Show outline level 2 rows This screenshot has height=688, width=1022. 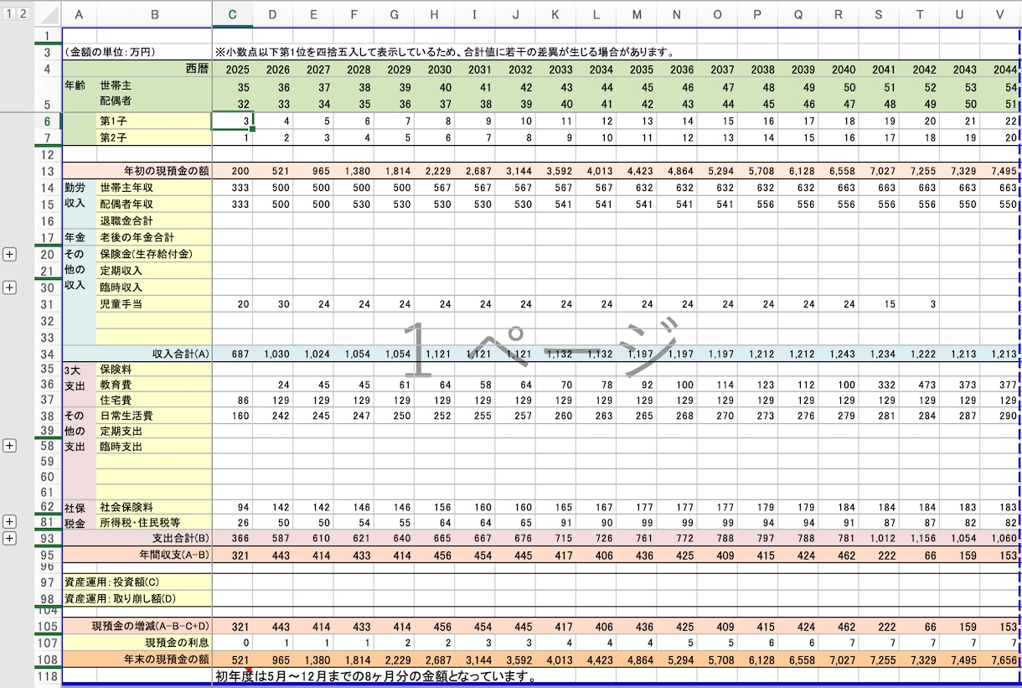point(23,13)
